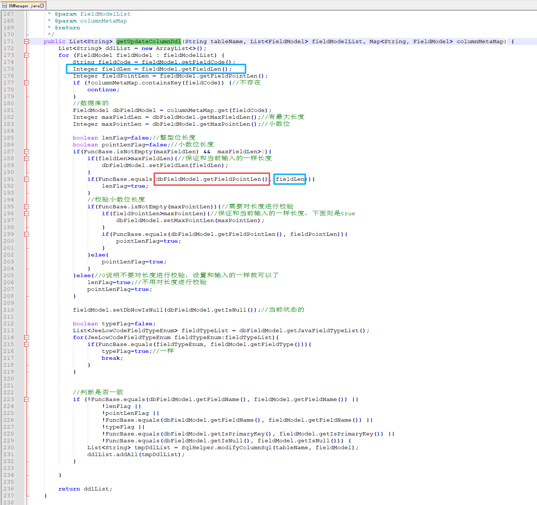Collapse the fold at line 199
Viewport: 537px width, 505px height.
pyautogui.click(x=26, y=234)
